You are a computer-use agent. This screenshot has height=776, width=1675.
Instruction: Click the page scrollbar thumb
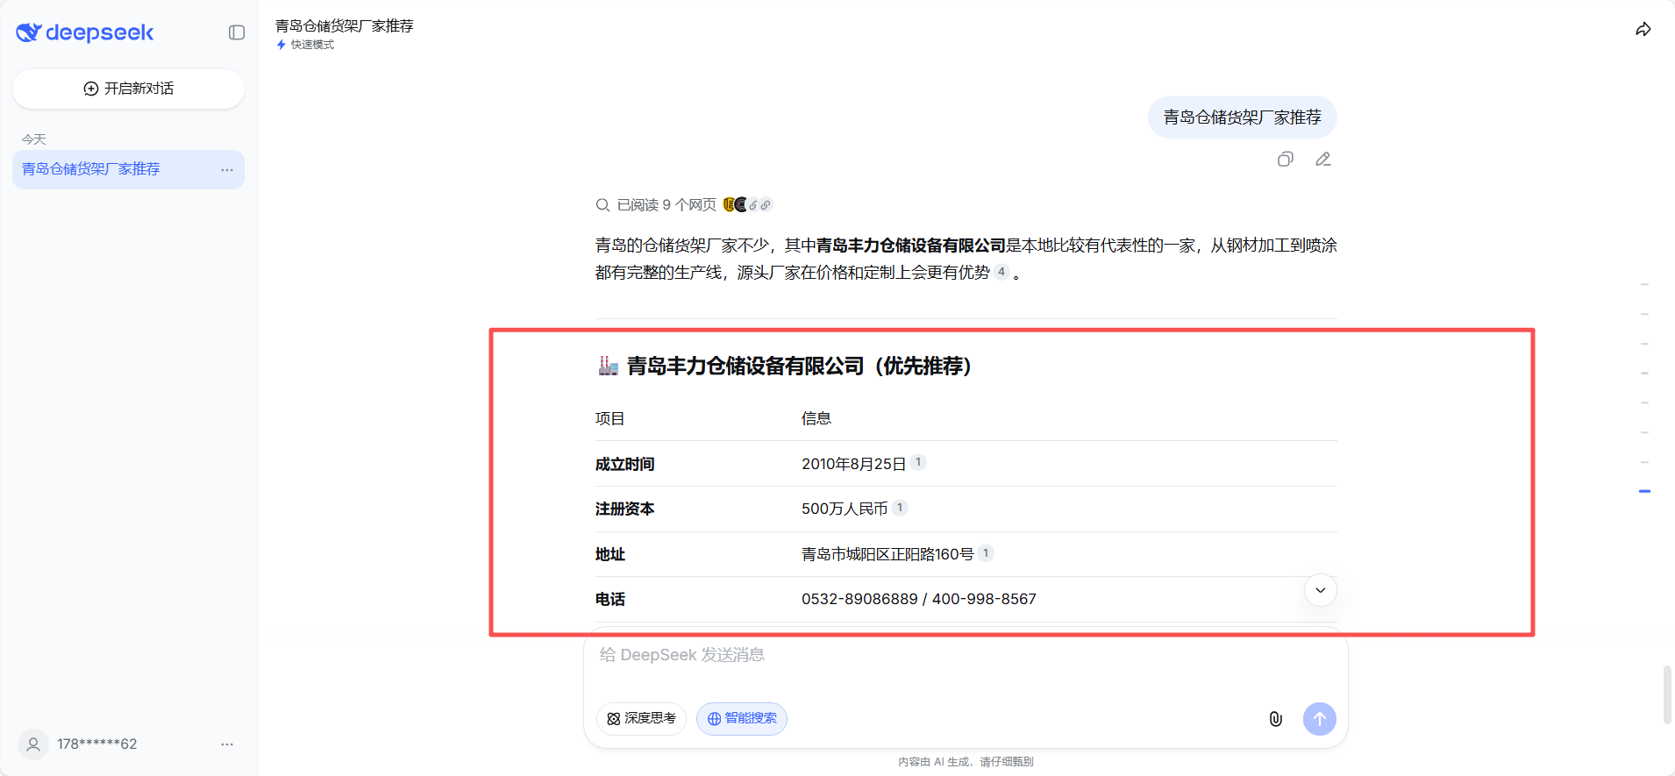coord(1667,694)
